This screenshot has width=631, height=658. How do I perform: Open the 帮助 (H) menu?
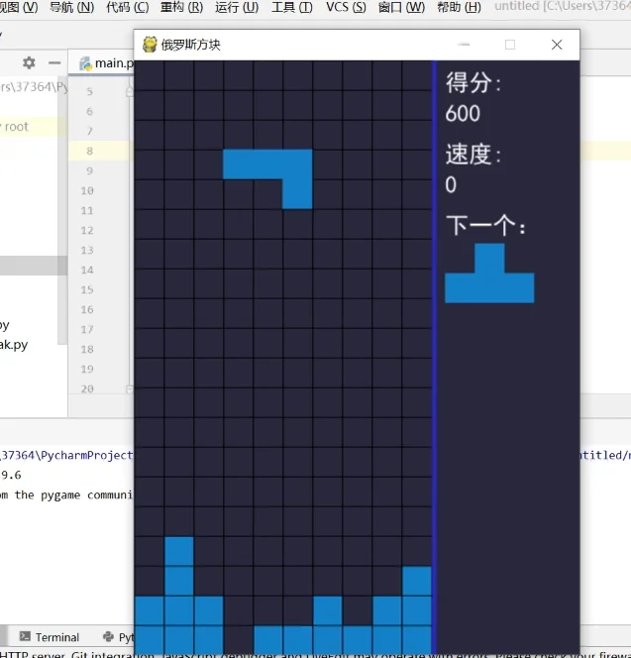pos(459,7)
